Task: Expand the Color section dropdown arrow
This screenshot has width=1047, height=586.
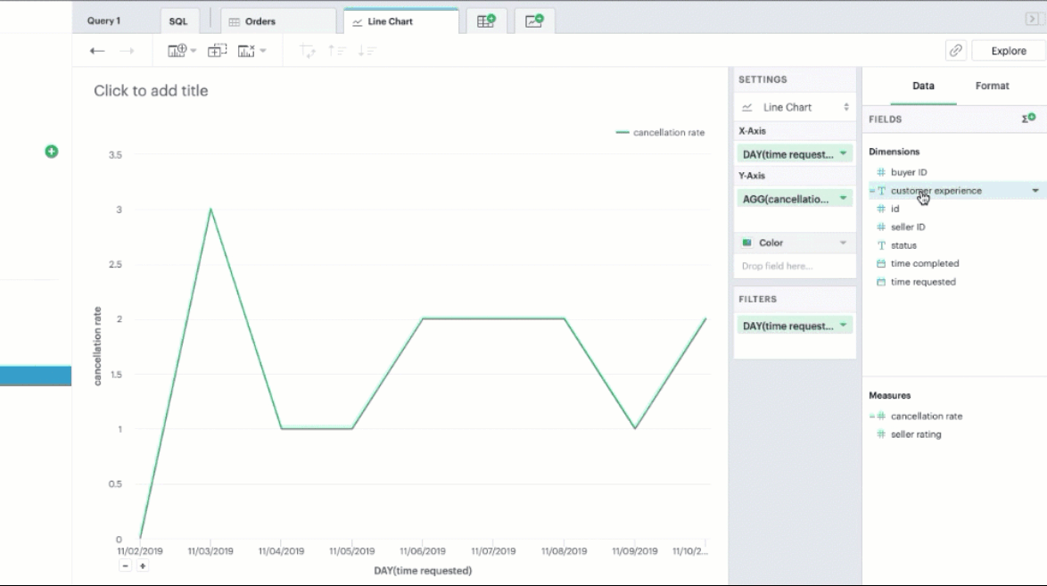Action: click(843, 243)
